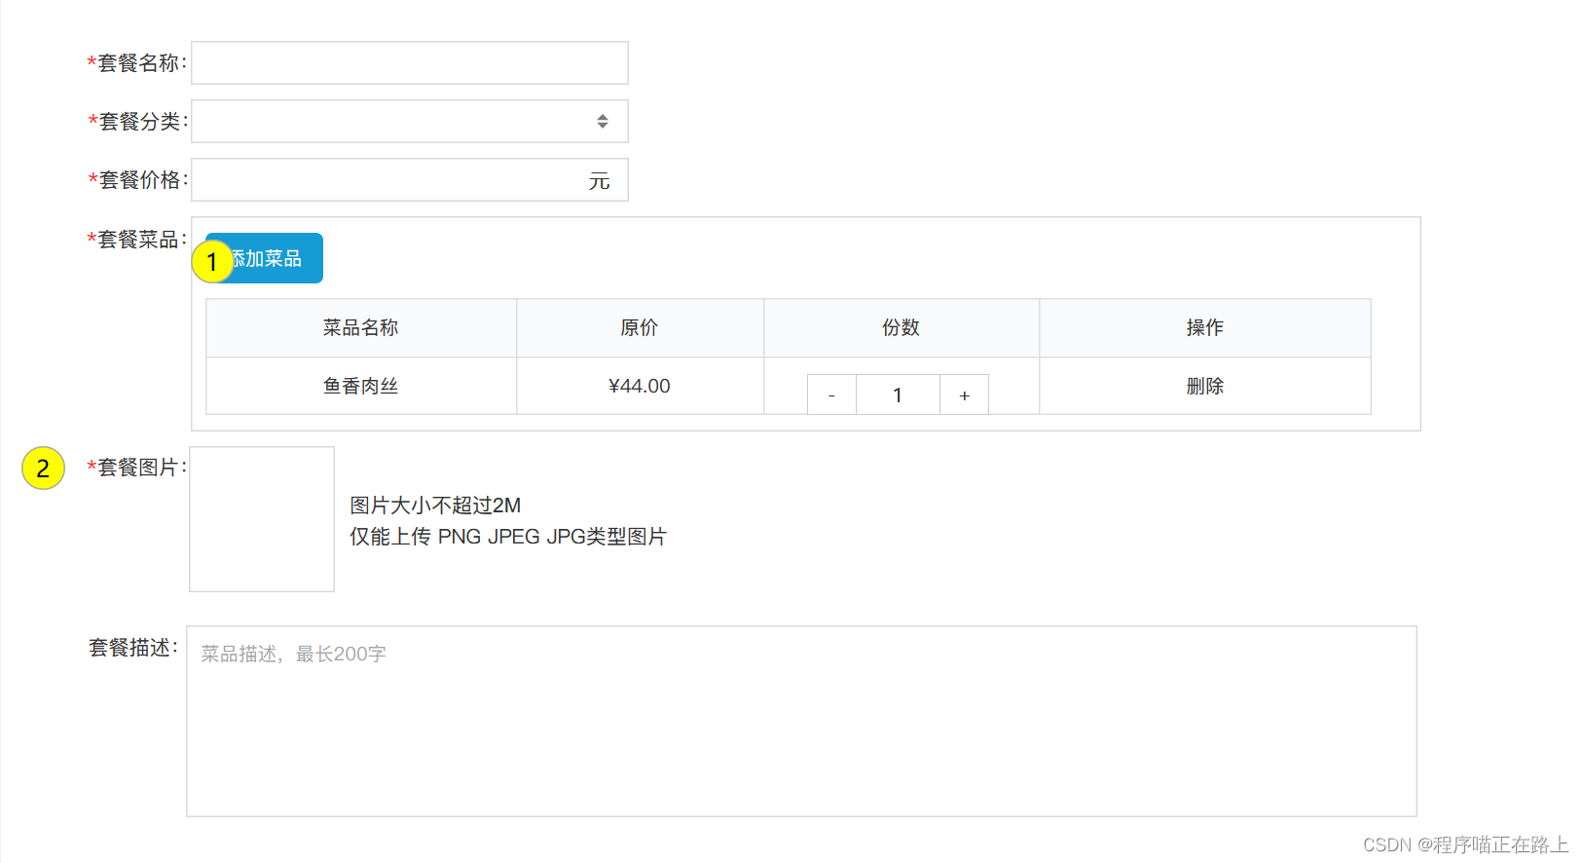Click the 图片大小不超过2M hint text
Image resolution: width=1584 pixels, height=863 pixels.
[435, 505]
